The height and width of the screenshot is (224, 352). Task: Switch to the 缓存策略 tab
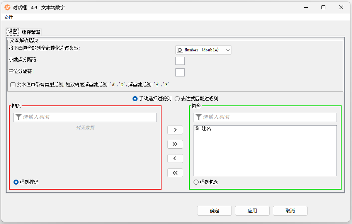coord(31,32)
